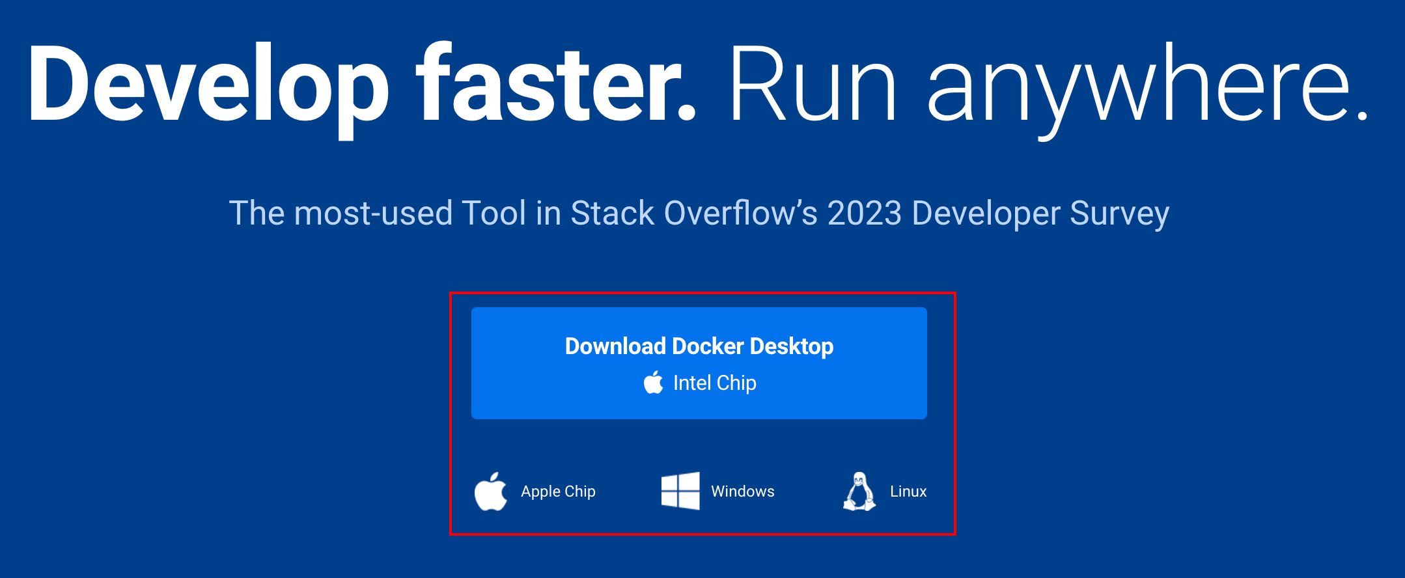Click the Windows logo icon
Screen dimensions: 1405x578
[680, 491]
